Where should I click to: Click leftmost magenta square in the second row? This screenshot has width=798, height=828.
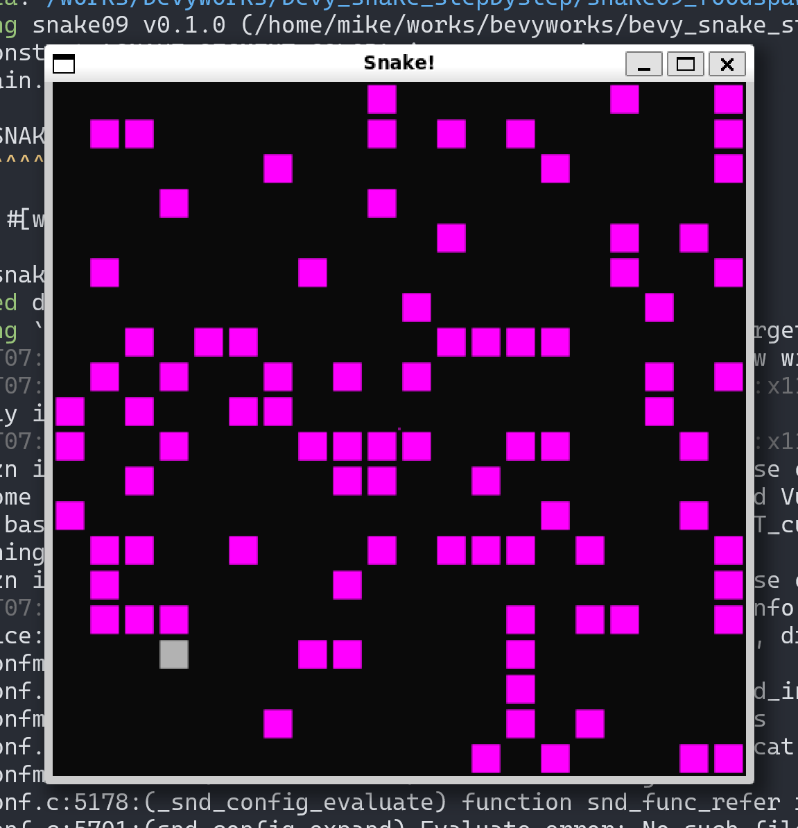(105, 134)
